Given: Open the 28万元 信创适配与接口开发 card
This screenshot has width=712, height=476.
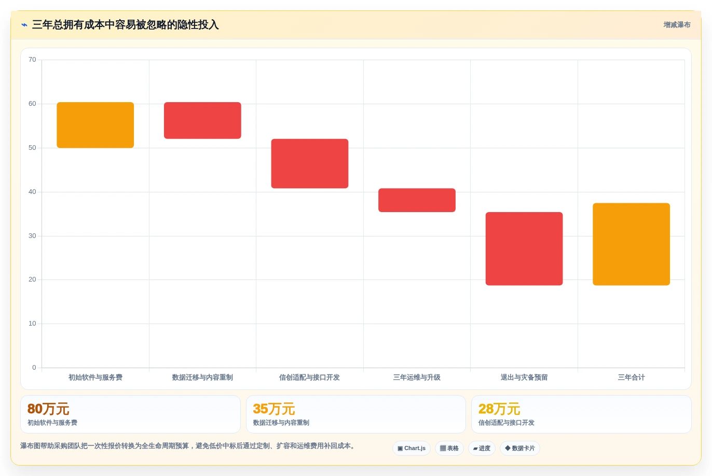Looking at the screenshot, I should 581,414.
